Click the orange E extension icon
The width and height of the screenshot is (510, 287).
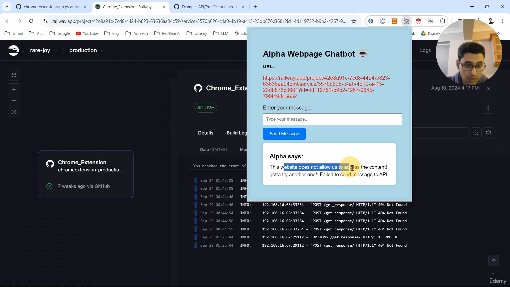click(x=394, y=21)
